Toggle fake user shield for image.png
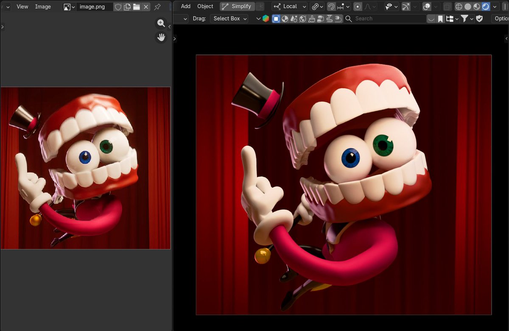Image resolution: width=509 pixels, height=331 pixels. 118,7
